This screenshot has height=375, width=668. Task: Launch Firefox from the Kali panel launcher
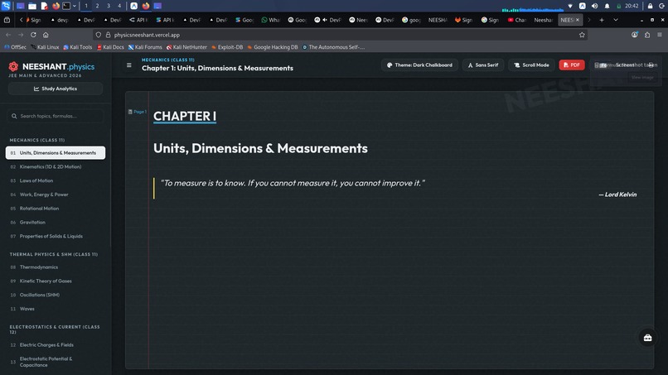click(56, 6)
